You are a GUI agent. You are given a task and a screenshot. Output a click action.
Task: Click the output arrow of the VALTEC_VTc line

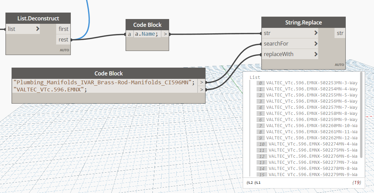(x=201, y=90)
